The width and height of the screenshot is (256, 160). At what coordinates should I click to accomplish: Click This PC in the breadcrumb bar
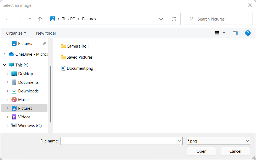[68, 19]
